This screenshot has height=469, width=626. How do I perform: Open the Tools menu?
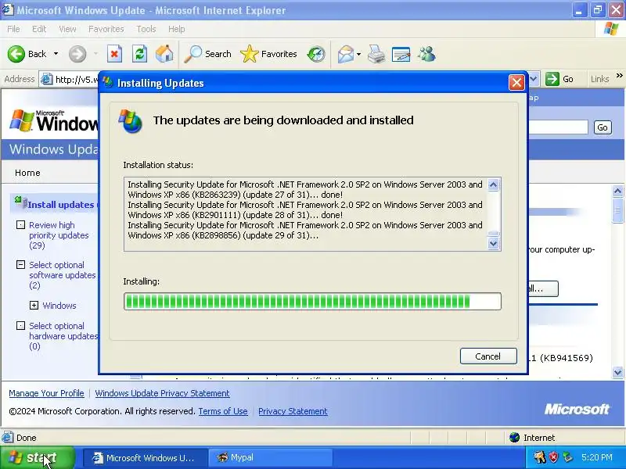tap(146, 29)
